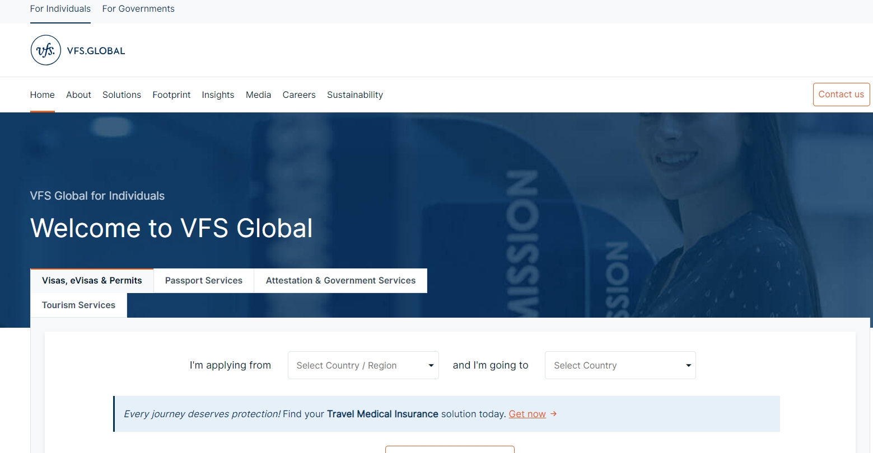Click the Contact us button

coord(841,95)
